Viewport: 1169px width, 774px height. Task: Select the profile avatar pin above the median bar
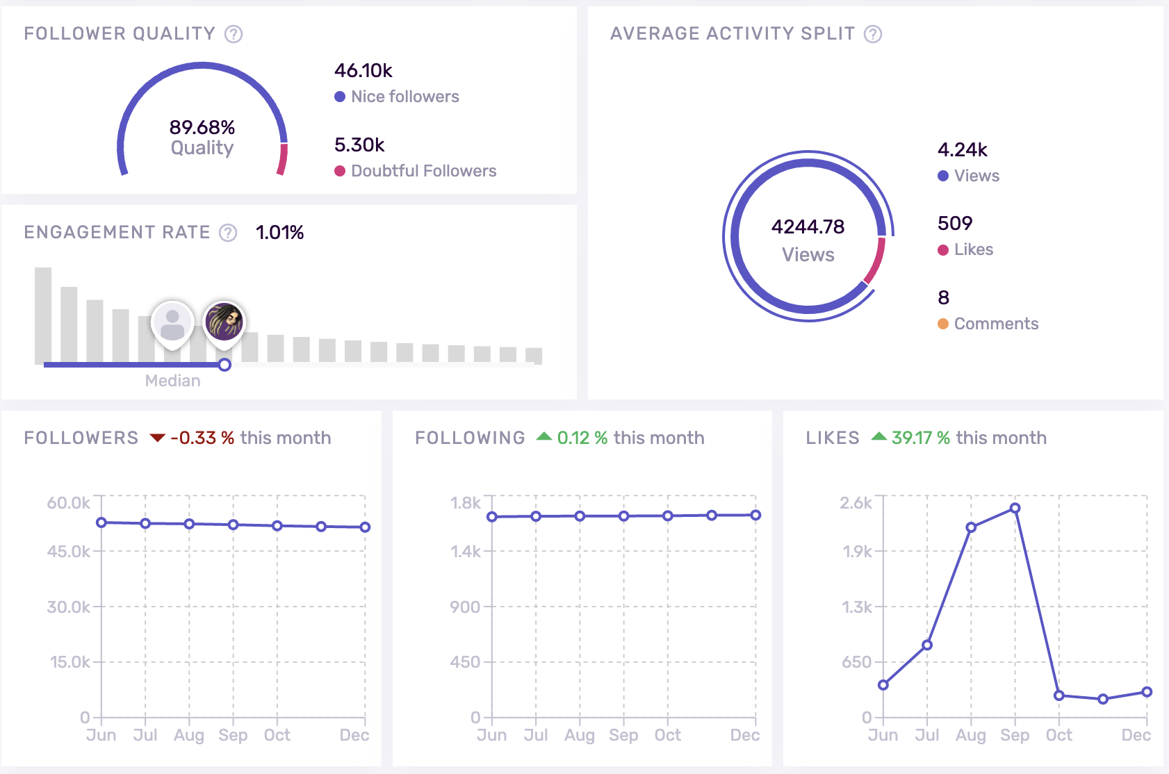click(223, 322)
